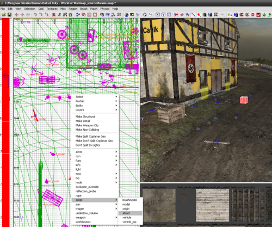Choose reflection_probe entity entry
This screenshot has height=227, width=272.
(95, 191)
